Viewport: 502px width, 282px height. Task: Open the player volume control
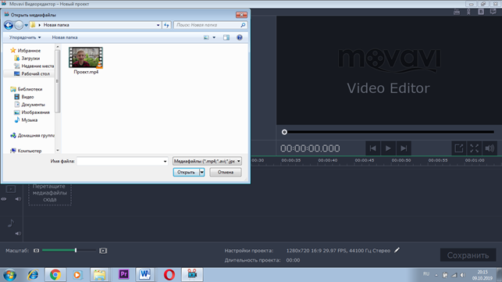click(490, 148)
